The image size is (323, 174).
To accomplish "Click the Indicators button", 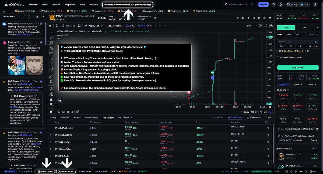I will [x=69, y=26].
